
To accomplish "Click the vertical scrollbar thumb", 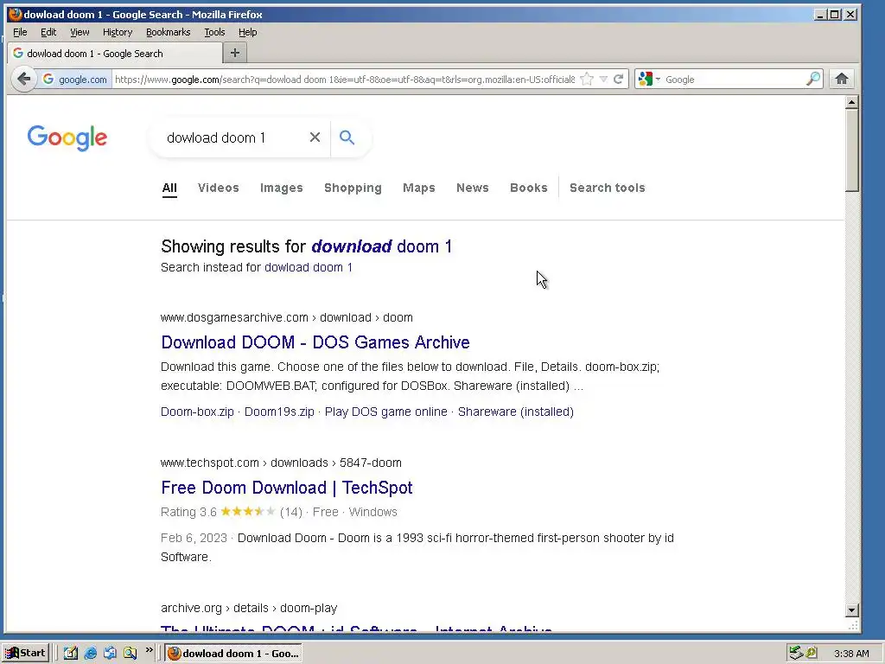I will tap(851, 150).
